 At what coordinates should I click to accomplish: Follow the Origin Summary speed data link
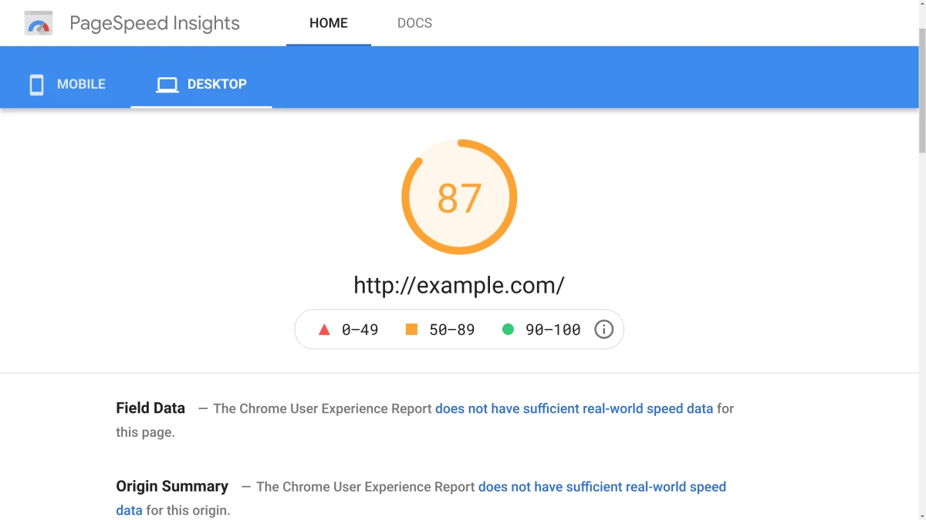(x=602, y=486)
